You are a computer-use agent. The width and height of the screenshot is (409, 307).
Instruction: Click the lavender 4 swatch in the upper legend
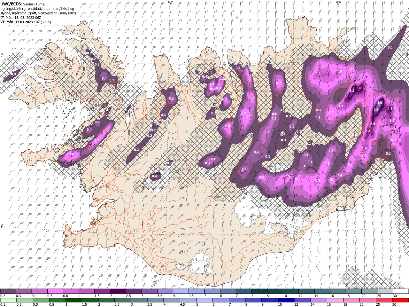click(x=181, y=291)
